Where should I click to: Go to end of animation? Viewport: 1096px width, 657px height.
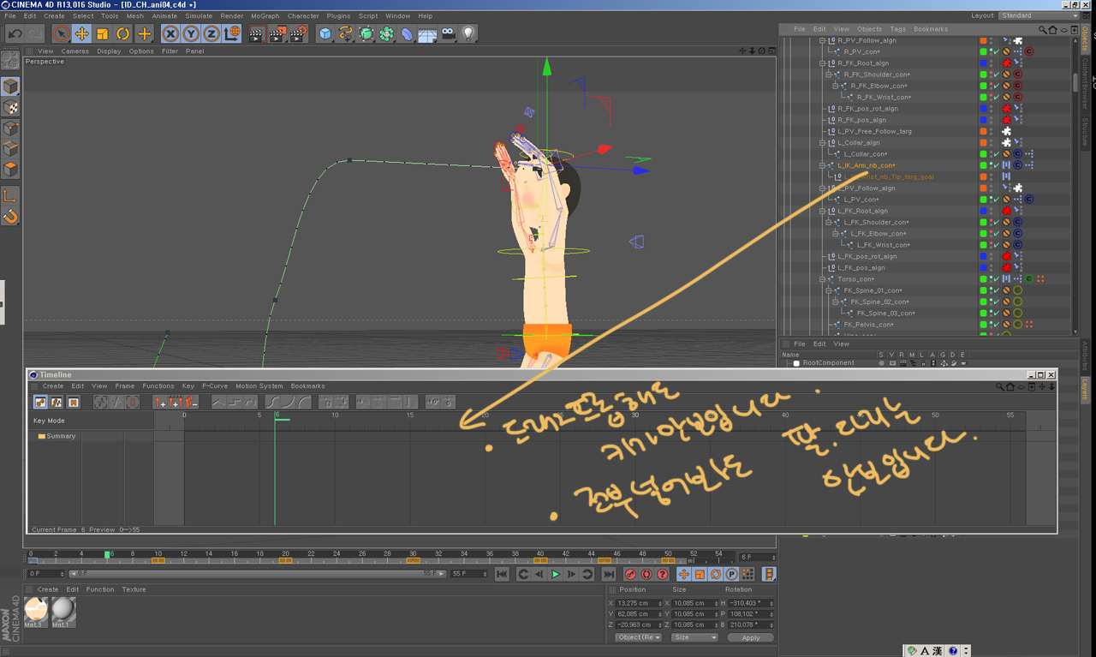[x=608, y=574]
